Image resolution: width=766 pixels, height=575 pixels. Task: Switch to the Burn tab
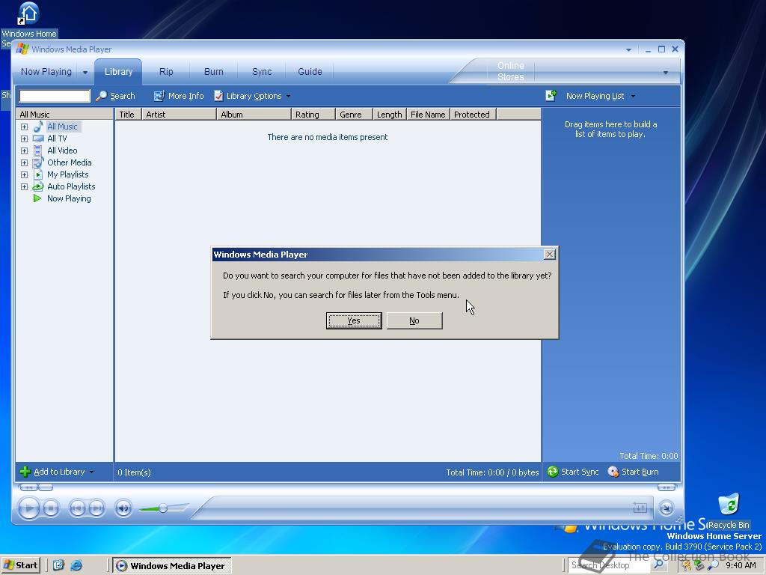[213, 71]
